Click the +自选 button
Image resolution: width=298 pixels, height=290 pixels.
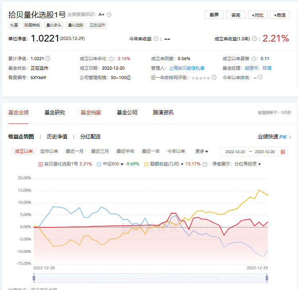point(280,15)
